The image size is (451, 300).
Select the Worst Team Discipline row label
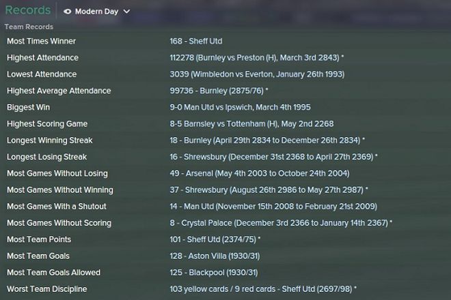(x=47, y=289)
